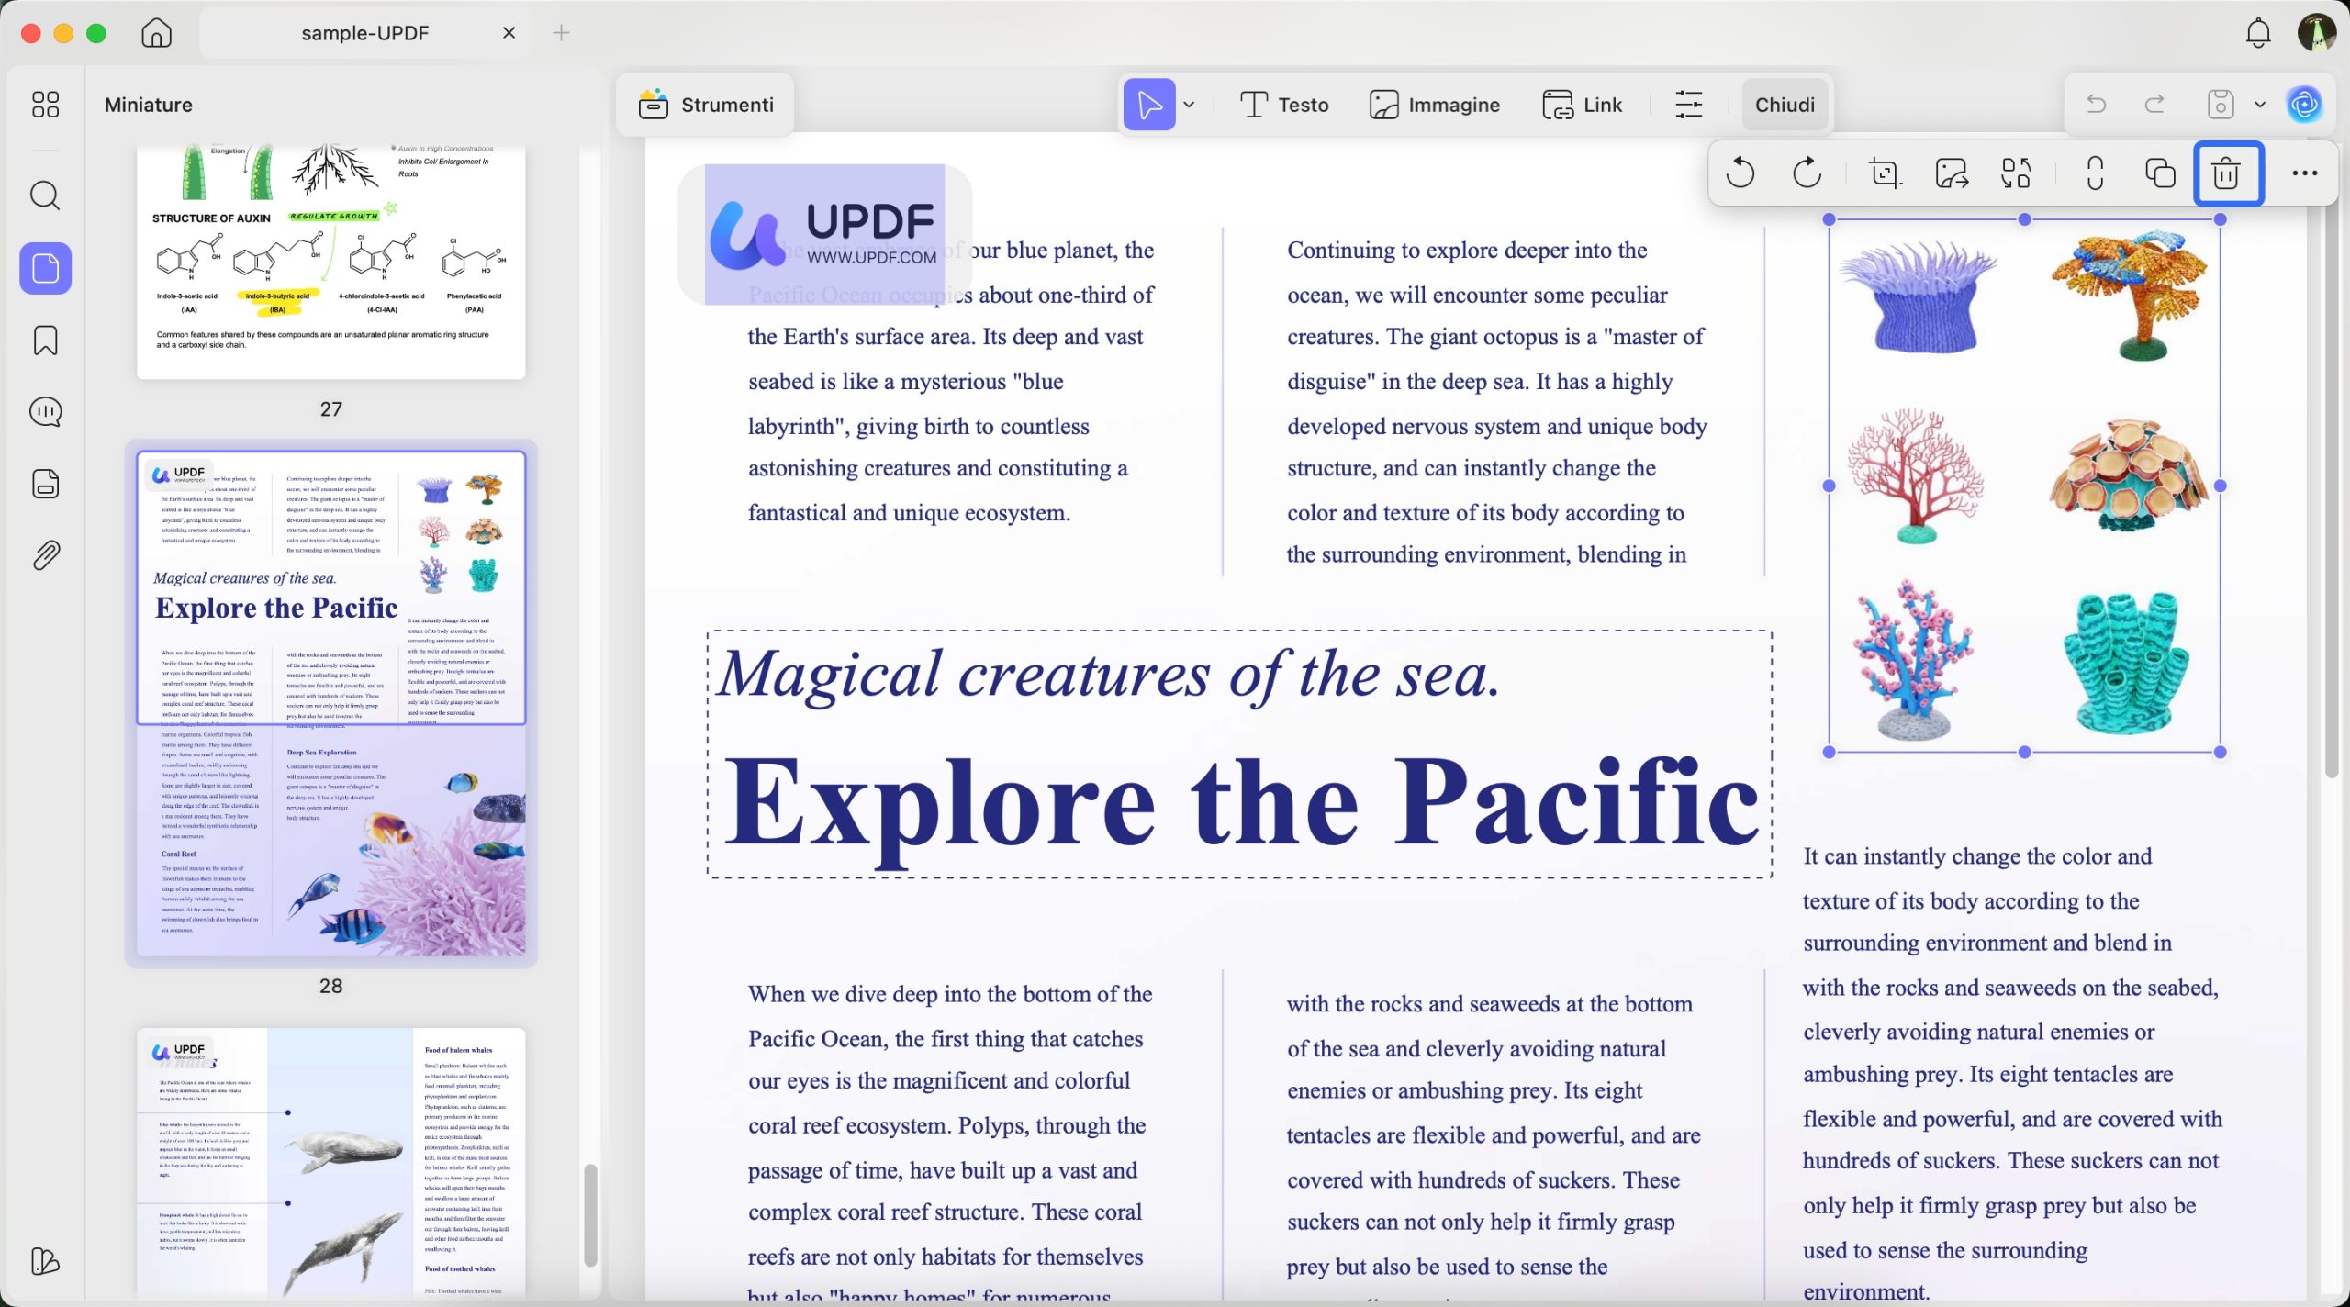
Task: Open the Strumenti tools menu
Action: tap(705, 105)
